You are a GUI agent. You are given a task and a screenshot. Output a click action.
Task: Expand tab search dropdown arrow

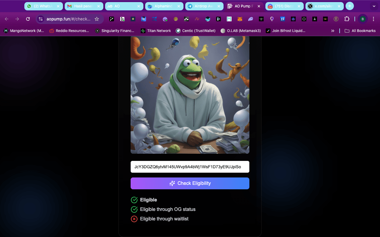tap(374, 6)
